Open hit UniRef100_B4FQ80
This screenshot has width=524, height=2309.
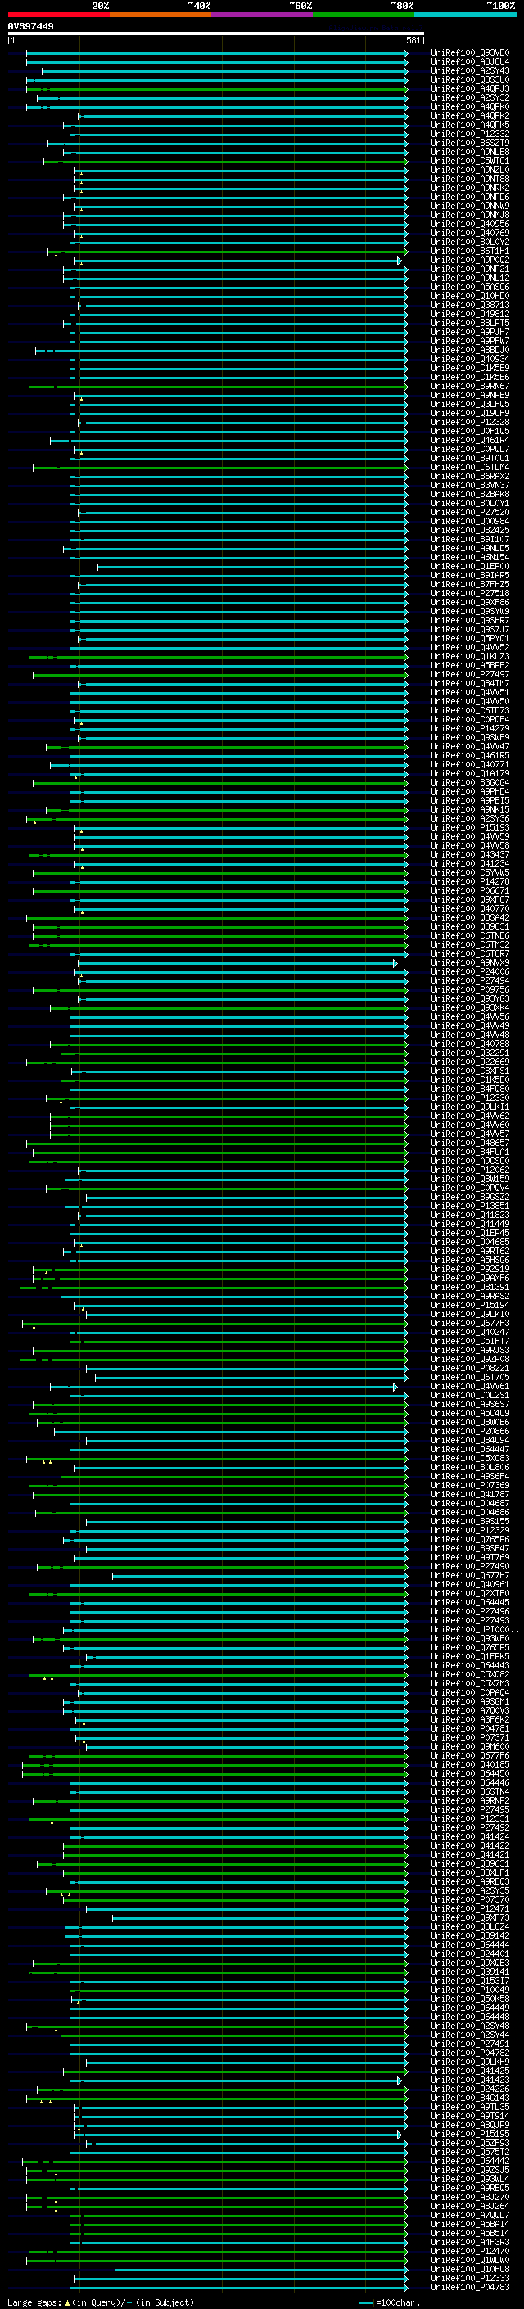470,1089
